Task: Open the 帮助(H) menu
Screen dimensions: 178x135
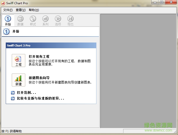Action: click(34, 10)
